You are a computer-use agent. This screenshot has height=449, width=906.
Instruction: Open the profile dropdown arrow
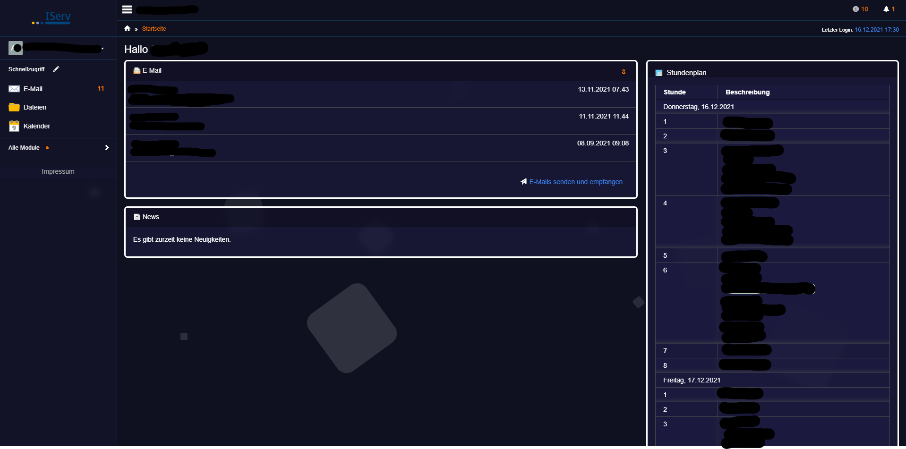[103, 49]
